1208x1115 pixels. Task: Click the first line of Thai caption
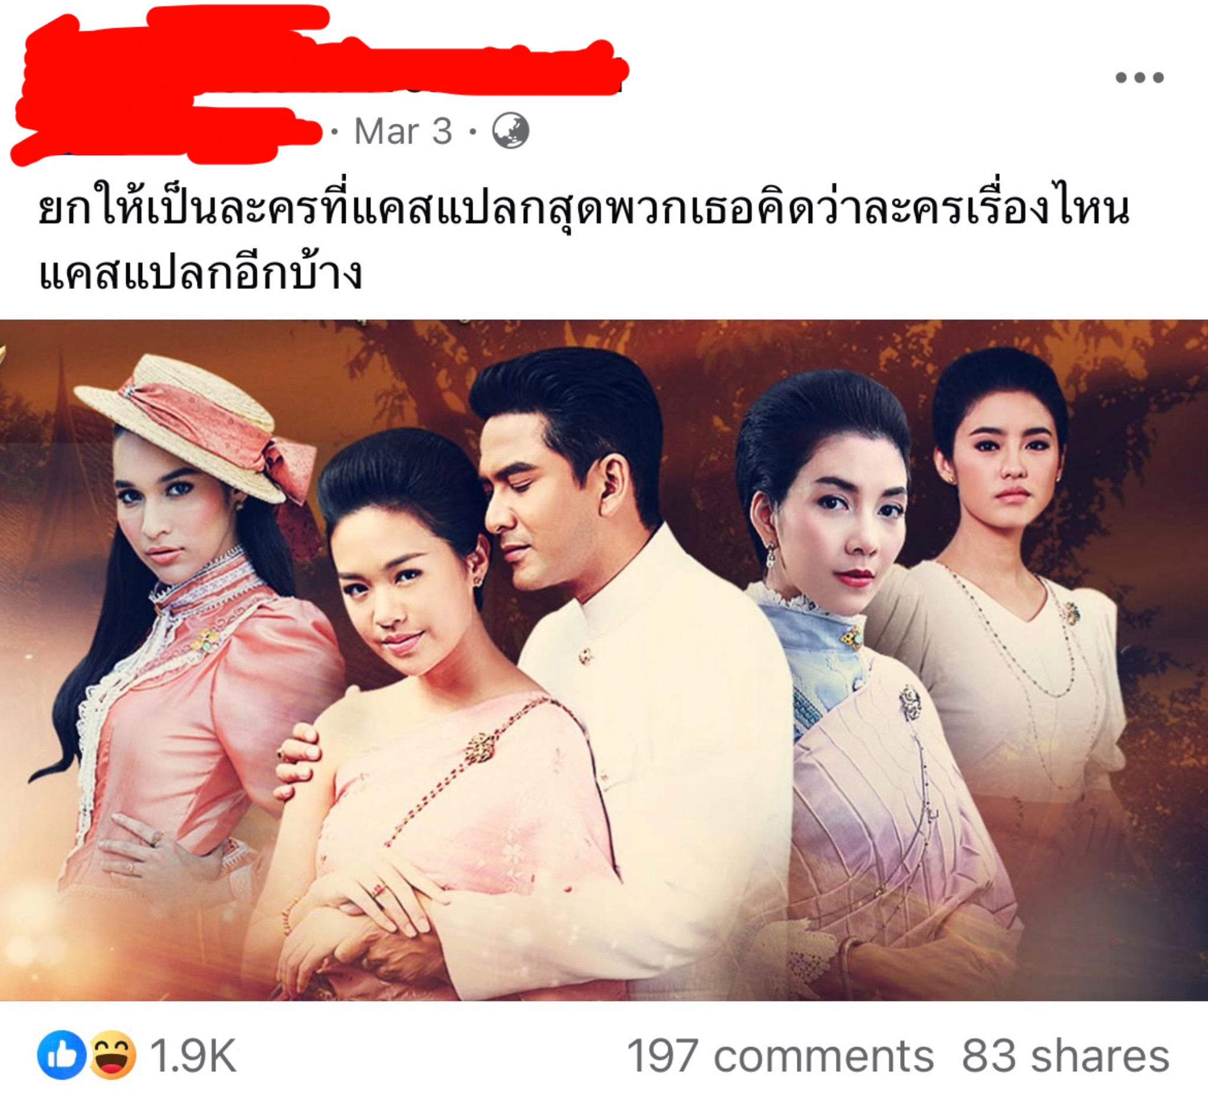coord(583,209)
